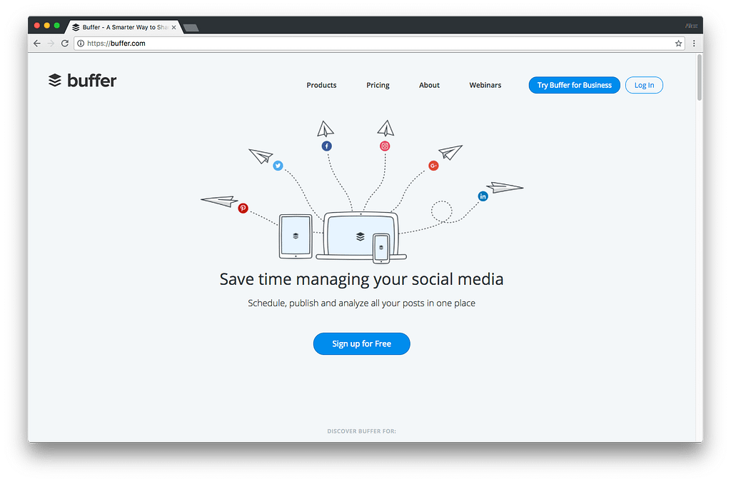Viewport: 731px width, 482px height.
Task: Click the 'DISCOVER BUFFER FOR:' text
Action: click(361, 431)
